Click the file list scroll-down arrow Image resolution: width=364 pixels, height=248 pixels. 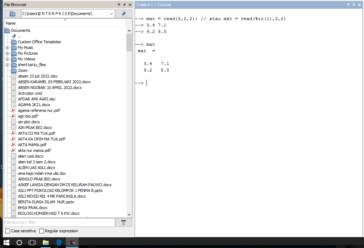click(129, 215)
